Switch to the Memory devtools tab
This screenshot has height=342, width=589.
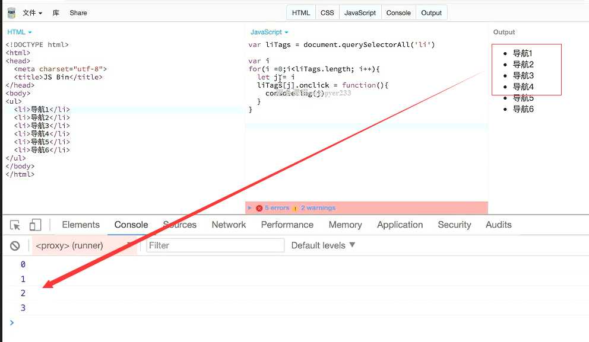coord(345,225)
